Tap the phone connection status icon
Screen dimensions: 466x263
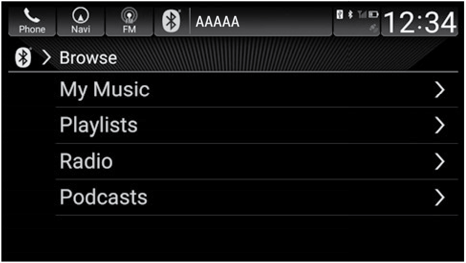tap(341, 14)
